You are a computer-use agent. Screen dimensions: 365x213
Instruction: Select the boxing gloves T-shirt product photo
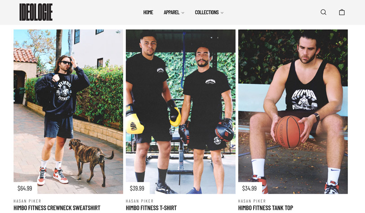pyautogui.click(x=181, y=111)
